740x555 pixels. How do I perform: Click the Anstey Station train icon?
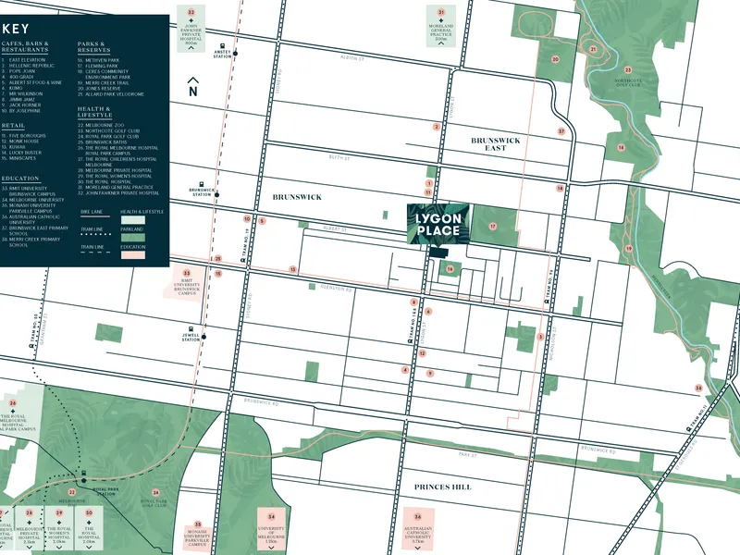click(223, 44)
